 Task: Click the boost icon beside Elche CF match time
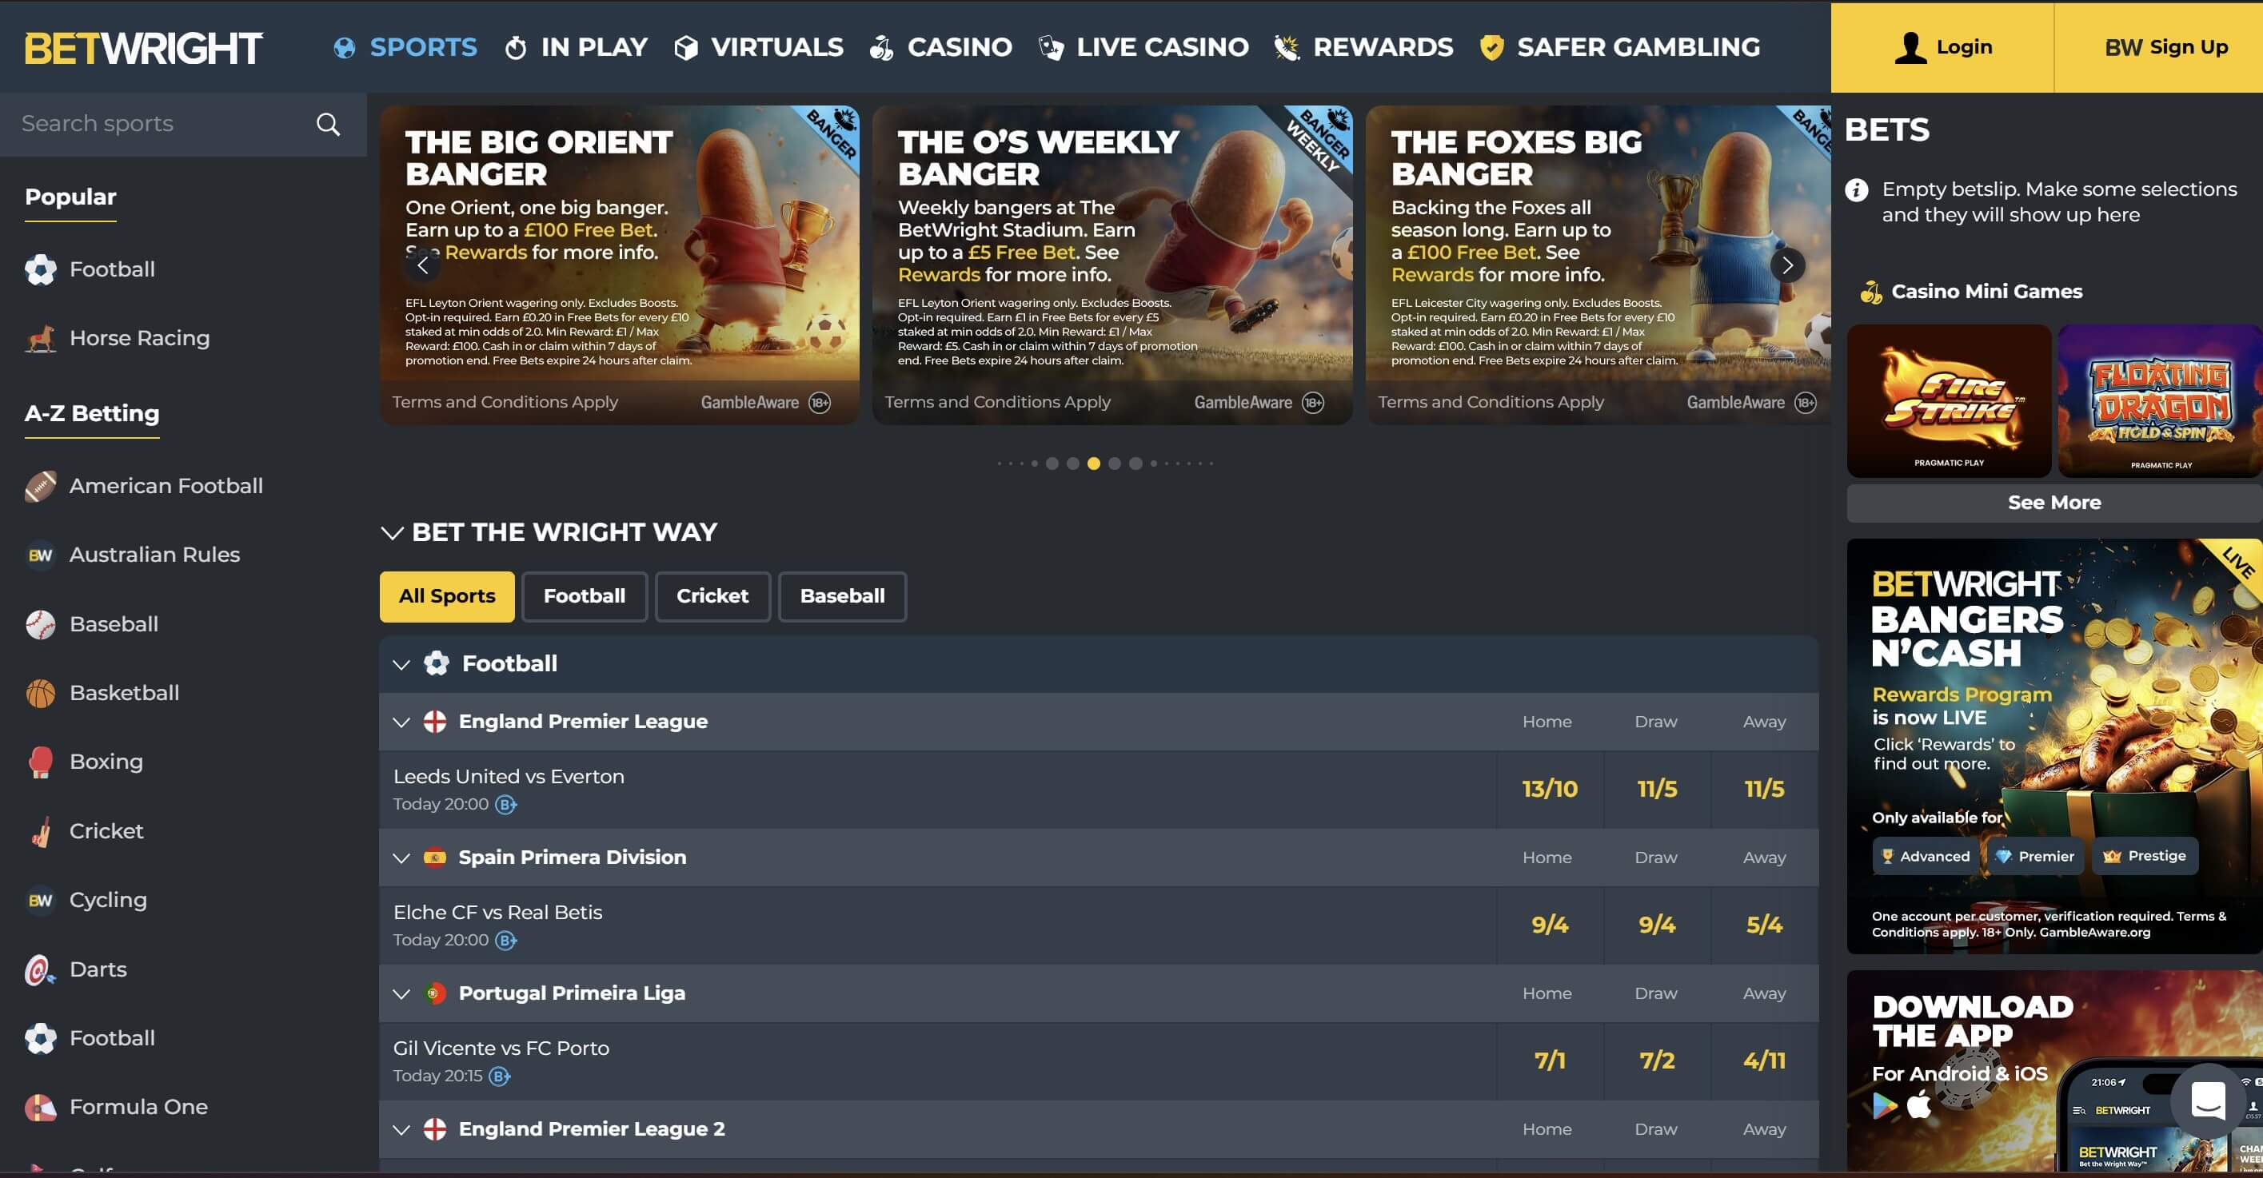[x=506, y=940]
